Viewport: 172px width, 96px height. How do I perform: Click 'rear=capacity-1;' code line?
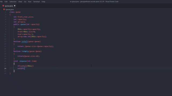point(26,34)
